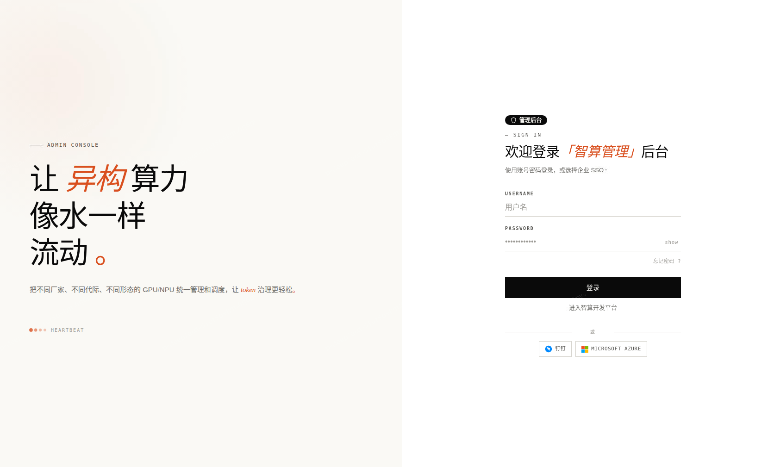Click the 管理后台 badge

click(526, 120)
